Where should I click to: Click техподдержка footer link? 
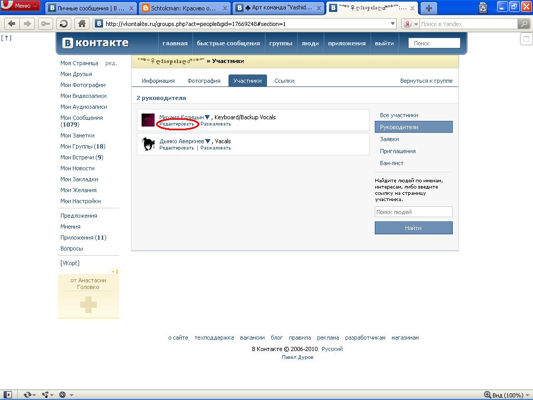click(x=214, y=337)
